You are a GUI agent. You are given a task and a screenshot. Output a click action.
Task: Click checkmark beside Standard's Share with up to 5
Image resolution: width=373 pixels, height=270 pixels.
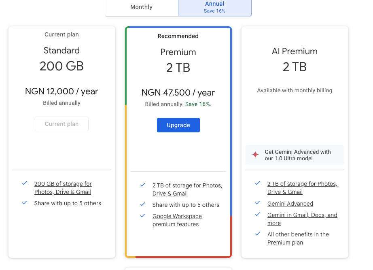(x=25, y=203)
